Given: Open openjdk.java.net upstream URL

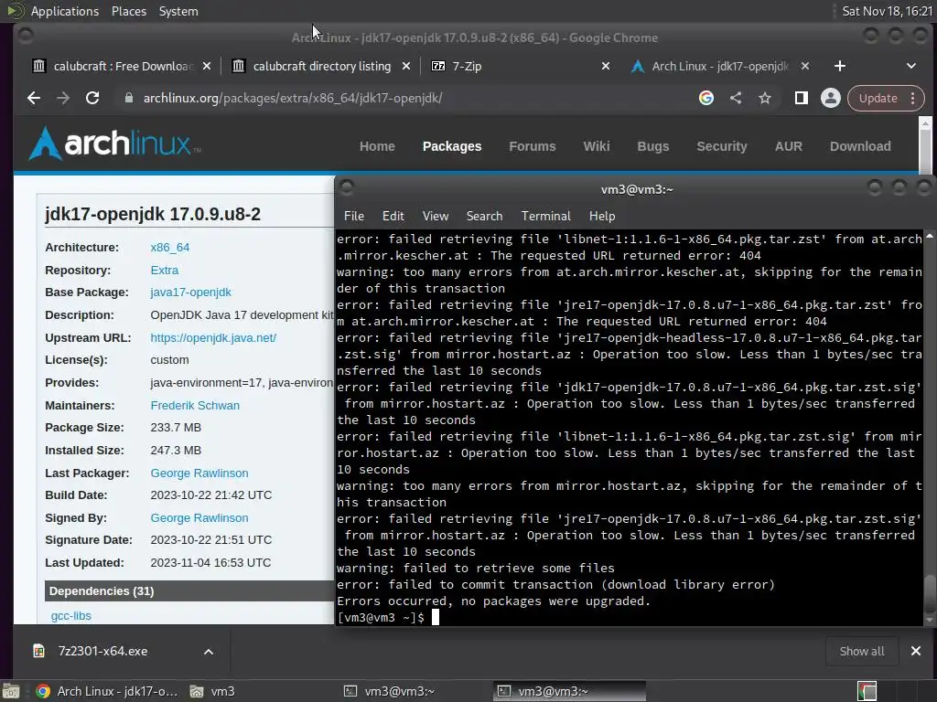Looking at the screenshot, I should 213,338.
